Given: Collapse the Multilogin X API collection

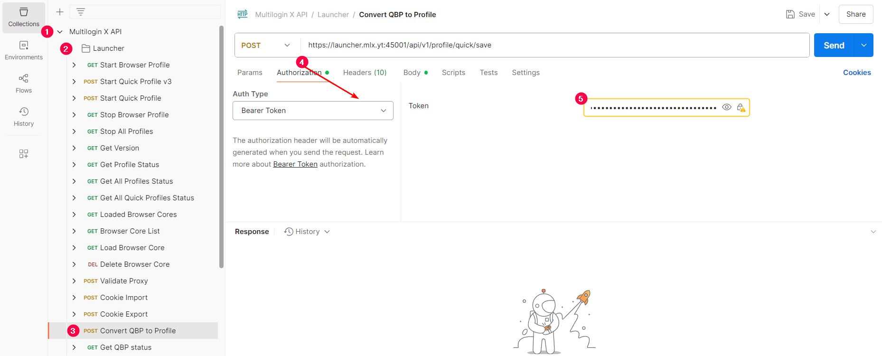Looking at the screenshot, I should tap(60, 32).
